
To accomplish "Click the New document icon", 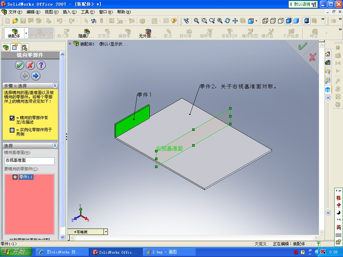I will tap(7, 21).
